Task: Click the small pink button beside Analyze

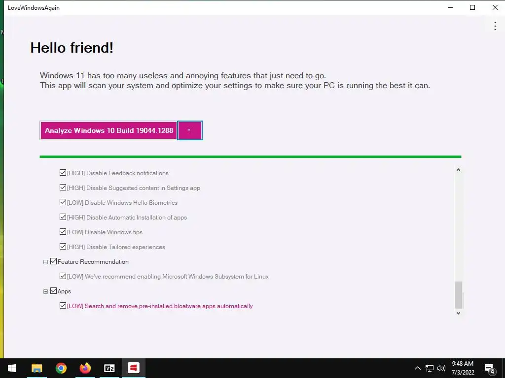Action: (190, 130)
